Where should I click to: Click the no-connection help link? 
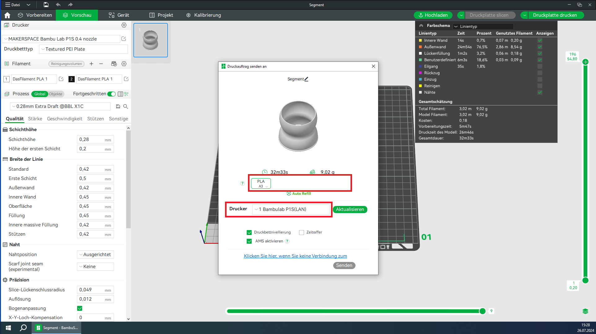click(295, 256)
